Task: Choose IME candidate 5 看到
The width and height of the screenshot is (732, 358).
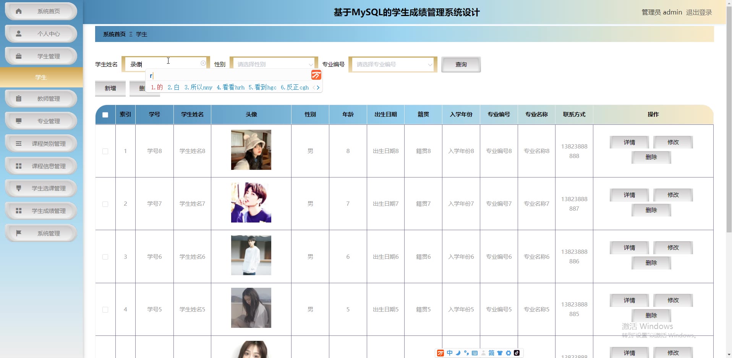Action: coord(262,87)
